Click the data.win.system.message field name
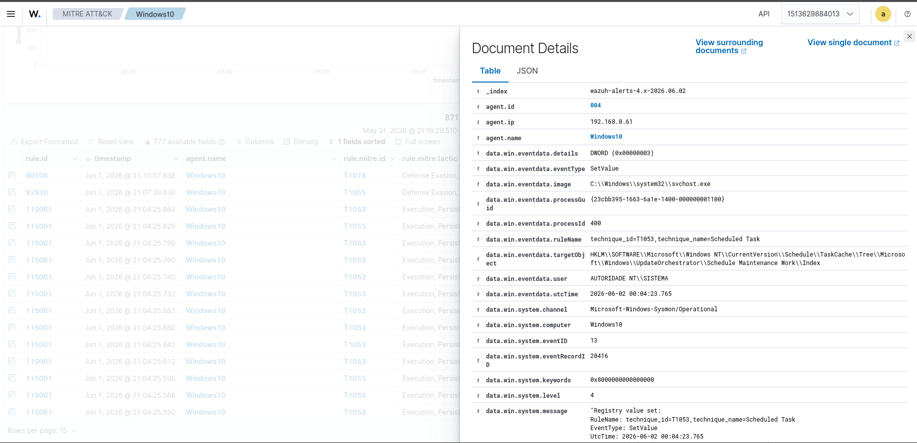The height and width of the screenshot is (443, 917). click(x=527, y=411)
